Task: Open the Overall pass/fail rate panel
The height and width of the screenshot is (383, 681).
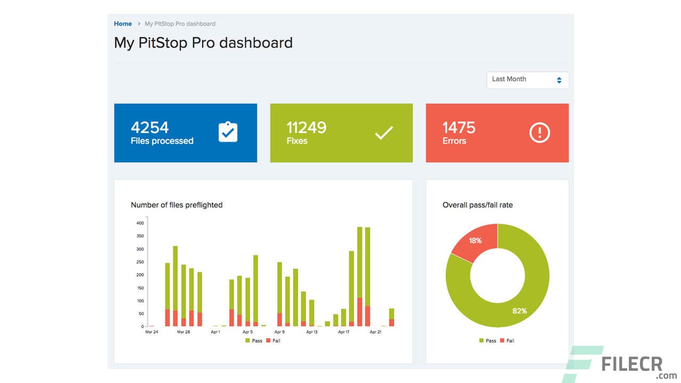Action: coord(476,205)
